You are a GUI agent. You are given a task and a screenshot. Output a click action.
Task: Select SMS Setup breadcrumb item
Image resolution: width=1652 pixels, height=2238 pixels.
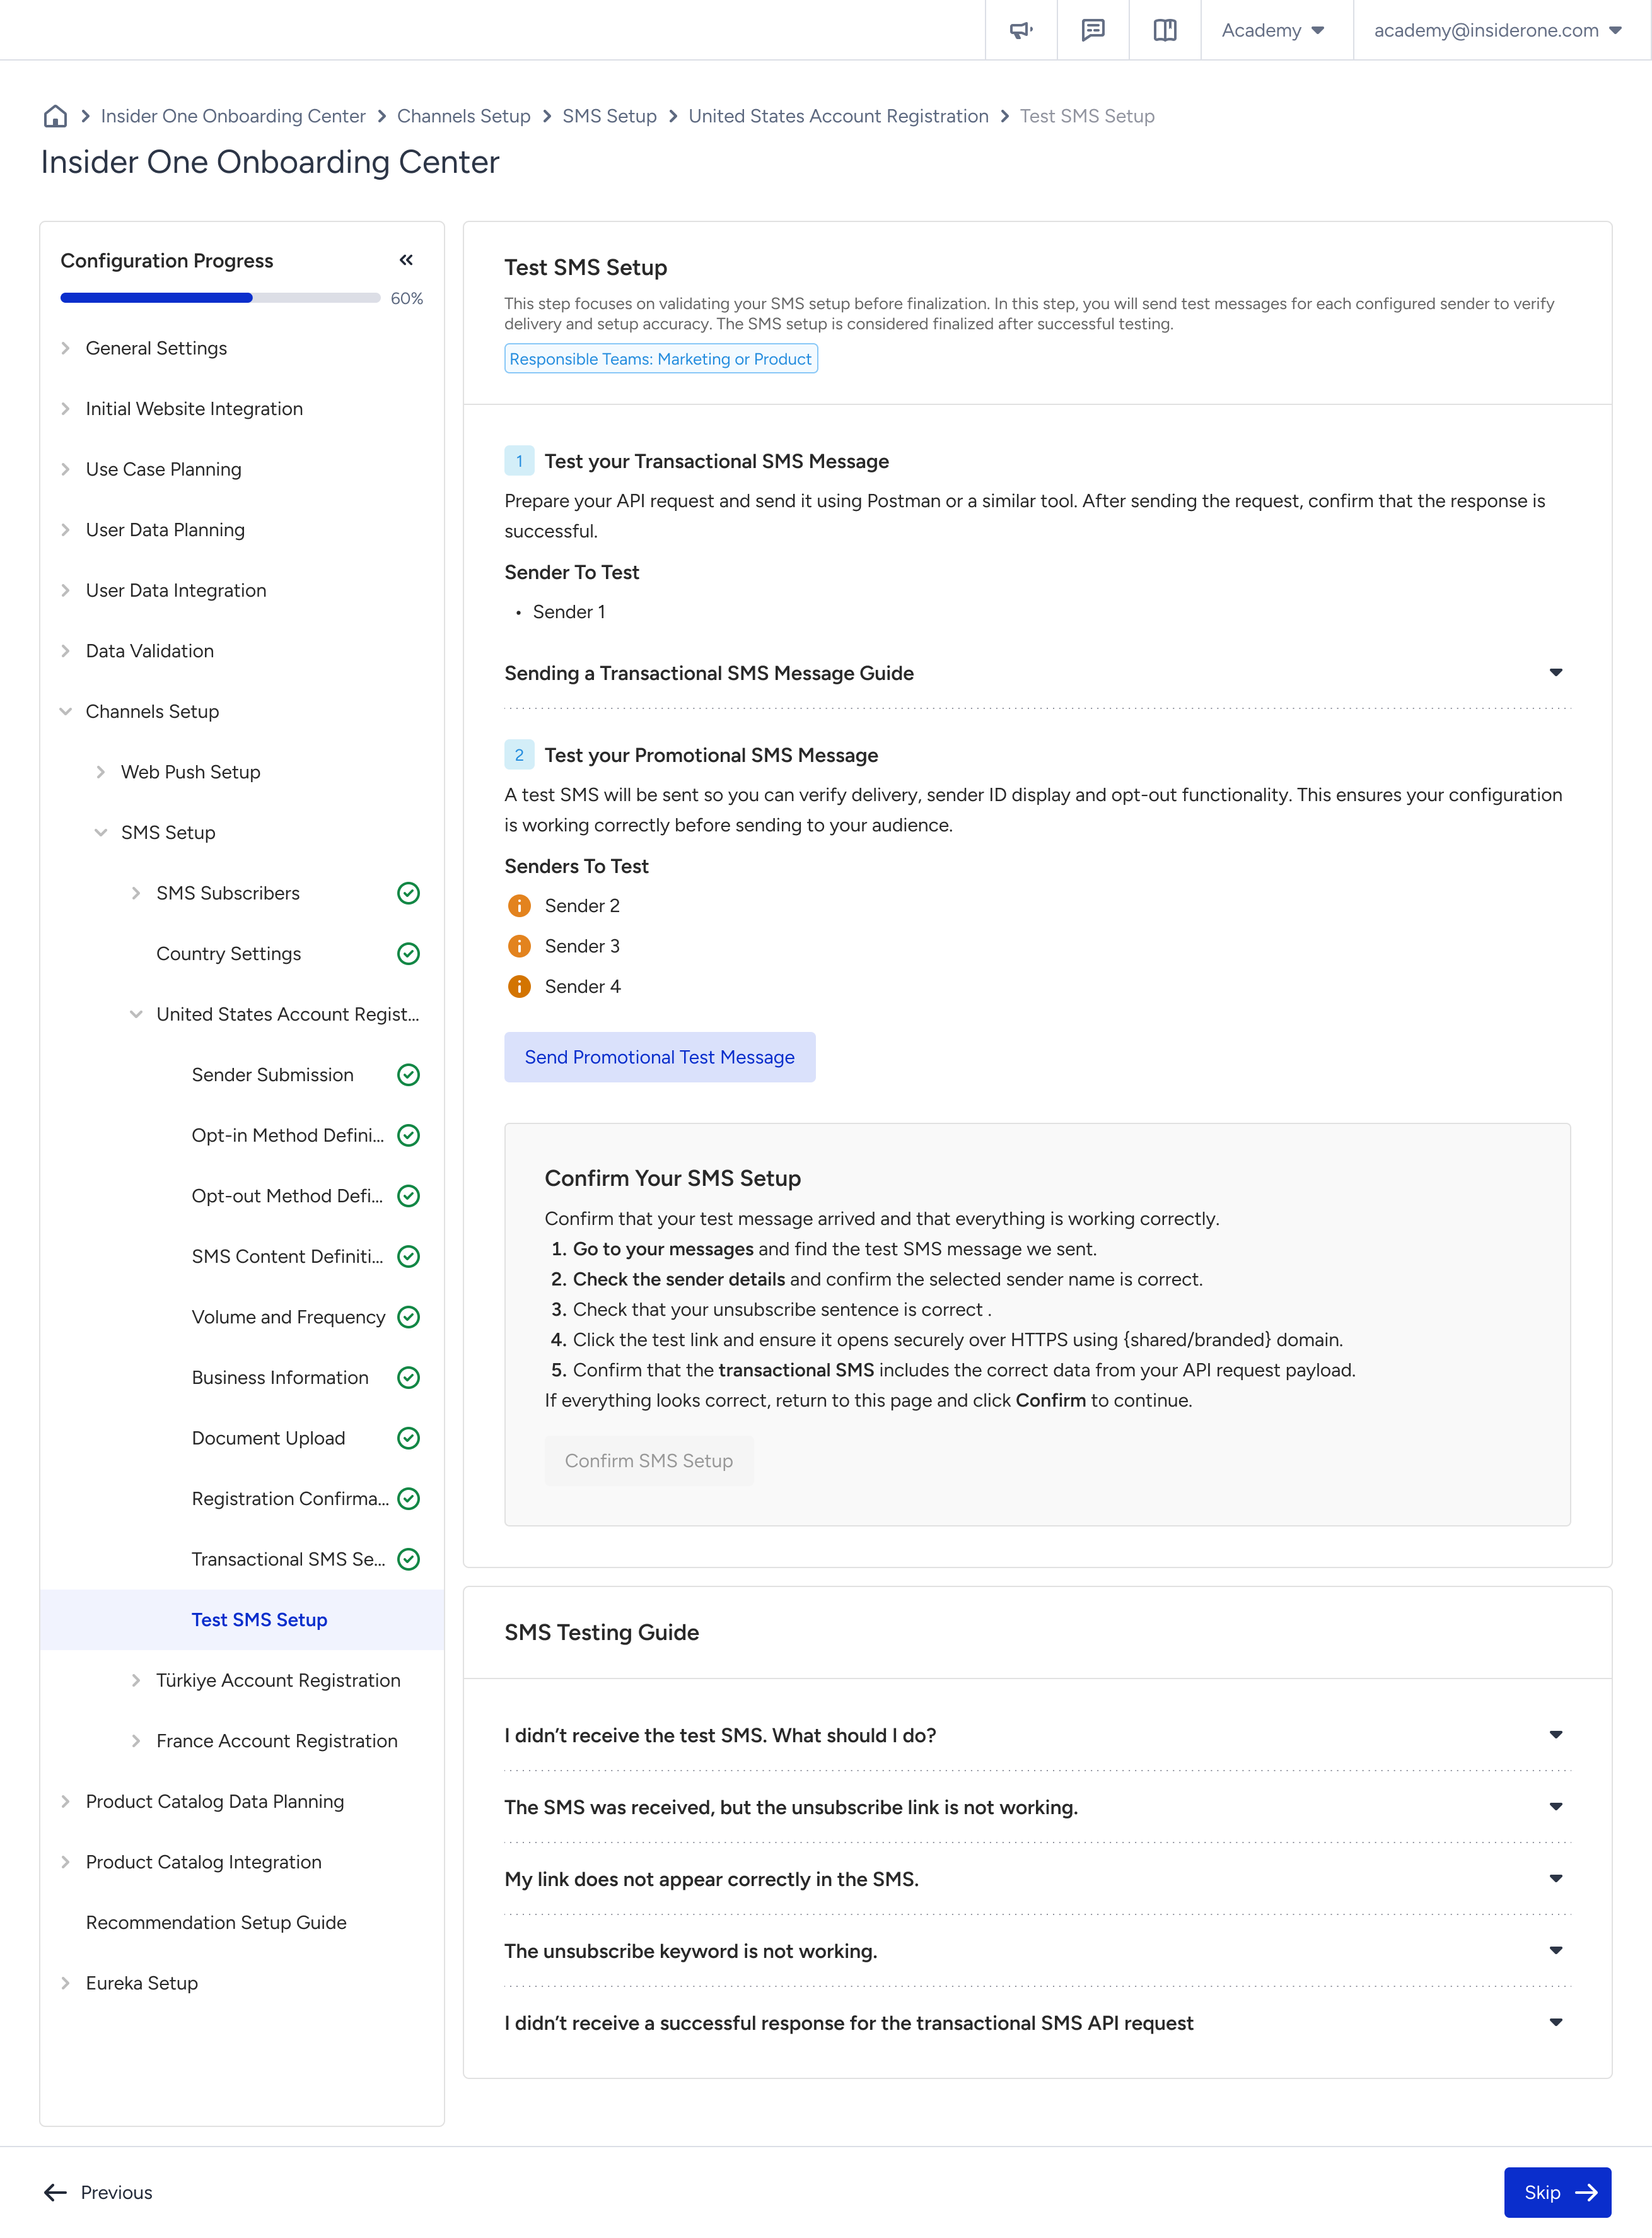tap(609, 116)
